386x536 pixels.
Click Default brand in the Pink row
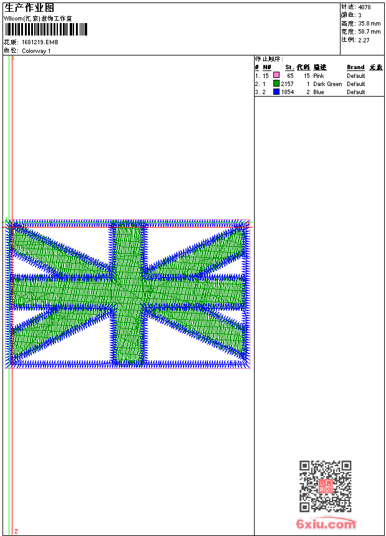[356, 76]
